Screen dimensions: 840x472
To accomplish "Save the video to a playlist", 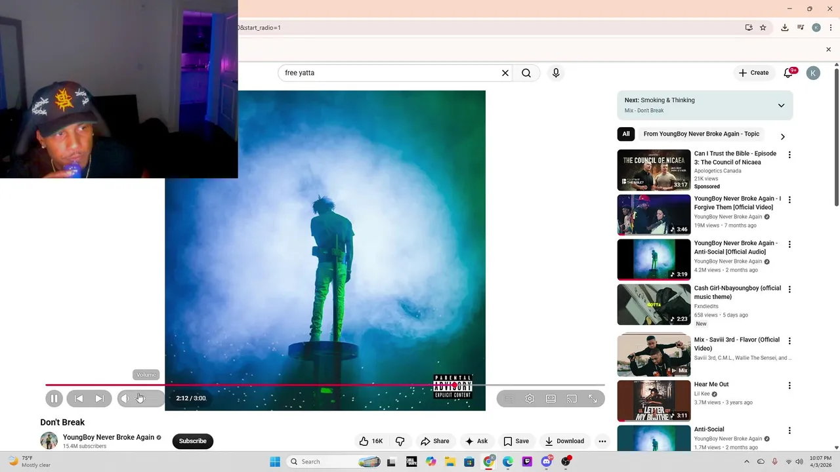I will pos(516,441).
